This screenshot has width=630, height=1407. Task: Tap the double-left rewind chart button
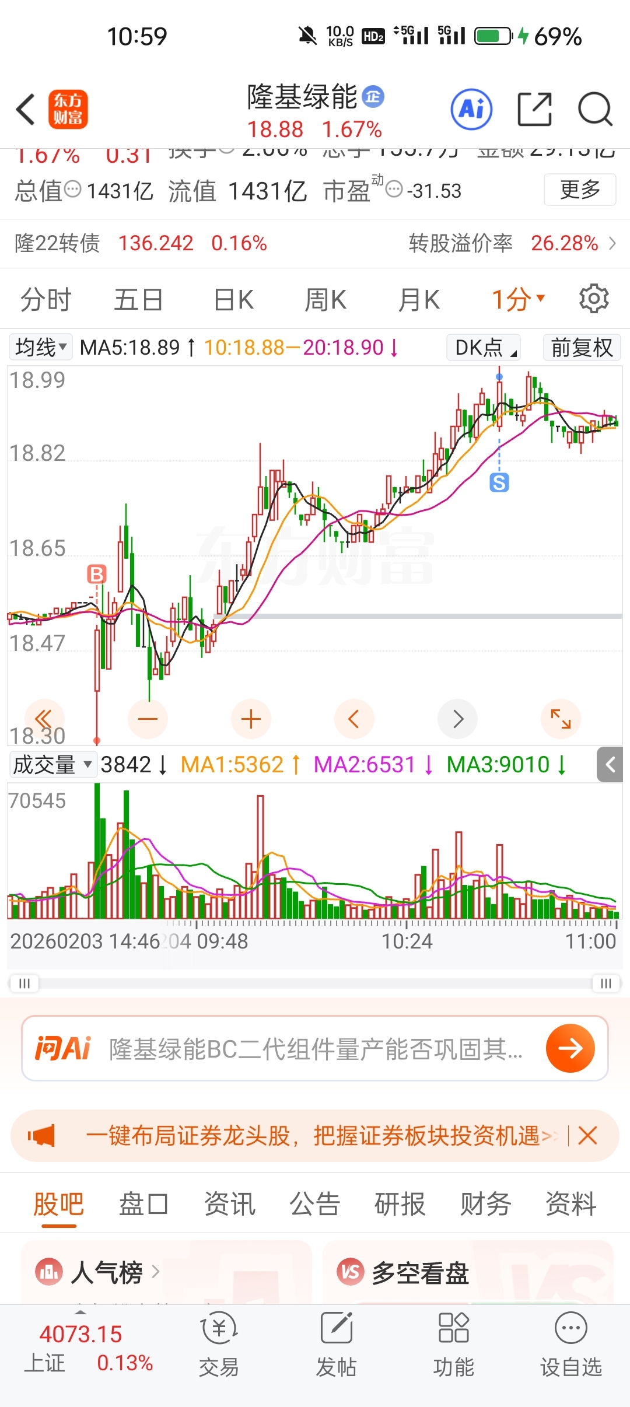(x=44, y=719)
